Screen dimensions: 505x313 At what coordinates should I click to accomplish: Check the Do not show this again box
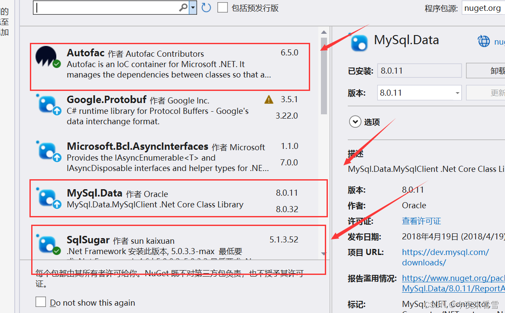tap(41, 302)
